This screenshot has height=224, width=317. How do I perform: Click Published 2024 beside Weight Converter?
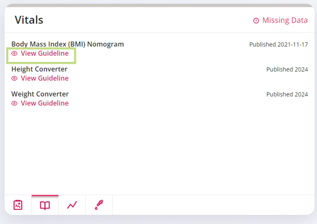pos(287,94)
